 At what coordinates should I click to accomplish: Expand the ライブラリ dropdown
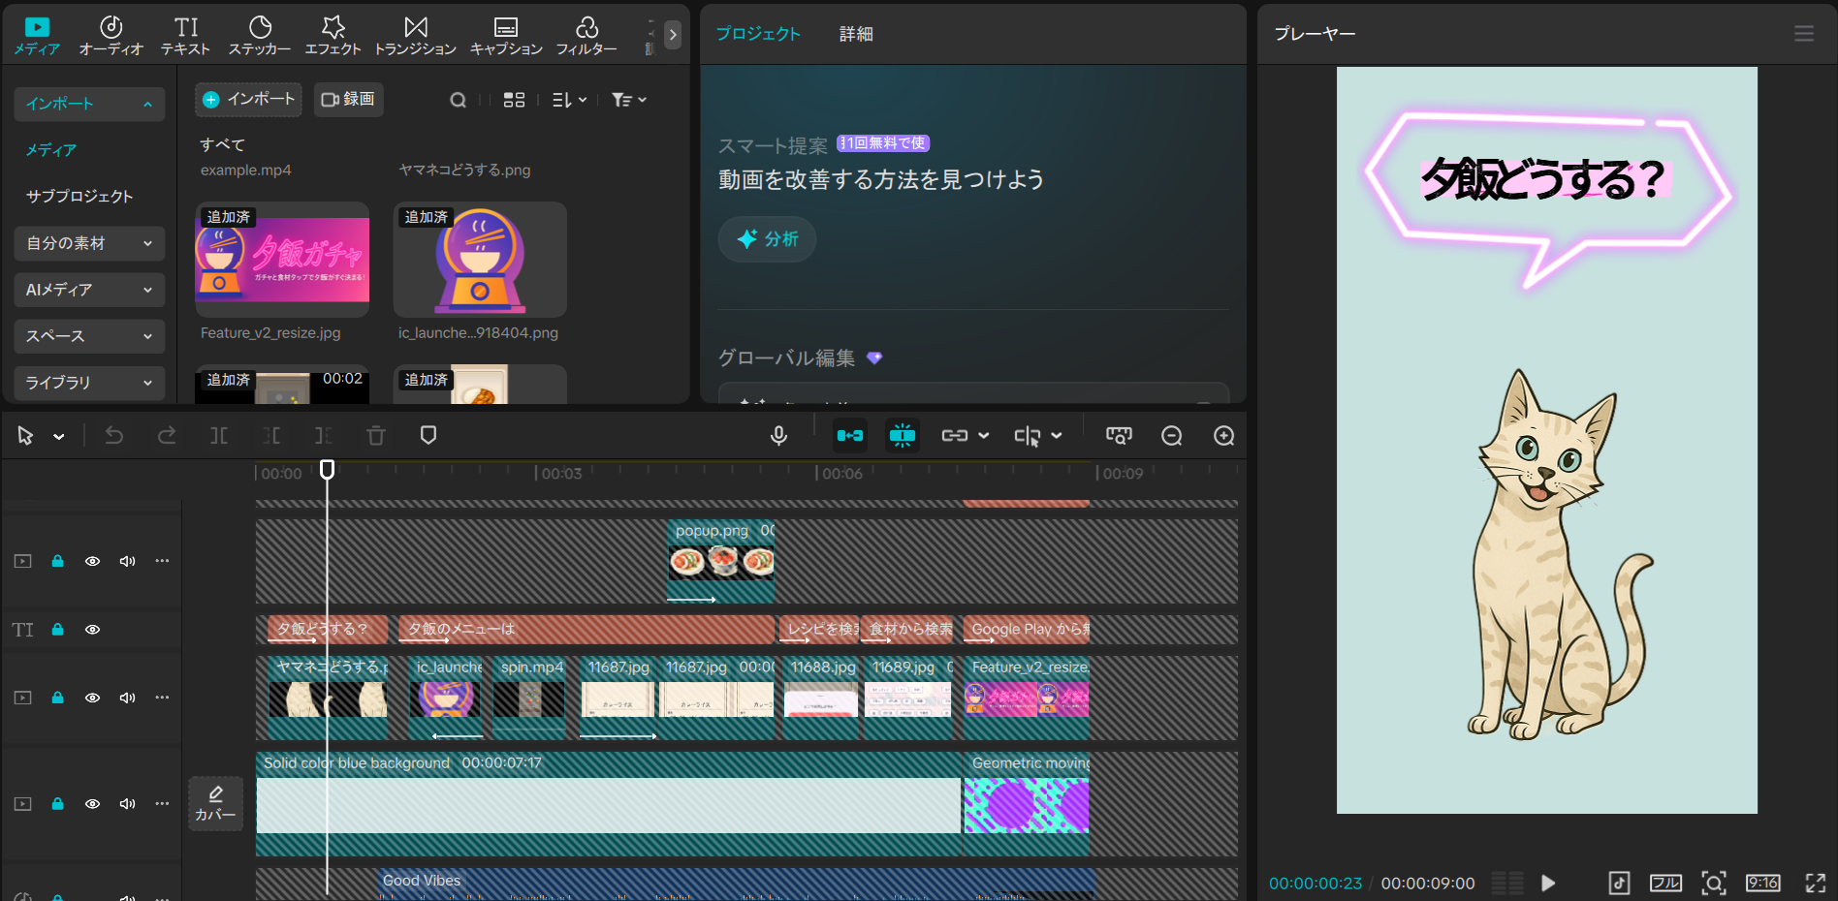pyautogui.click(x=89, y=383)
